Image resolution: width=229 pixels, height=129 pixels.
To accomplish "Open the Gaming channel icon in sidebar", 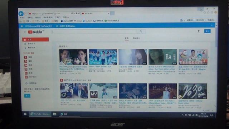I will point(26,65).
